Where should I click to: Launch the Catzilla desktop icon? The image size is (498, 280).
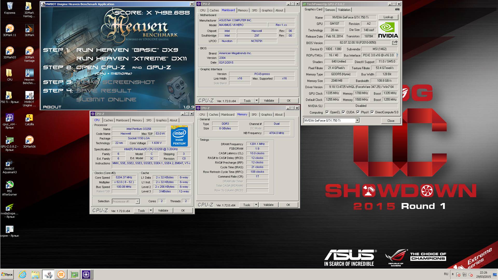coord(29,120)
